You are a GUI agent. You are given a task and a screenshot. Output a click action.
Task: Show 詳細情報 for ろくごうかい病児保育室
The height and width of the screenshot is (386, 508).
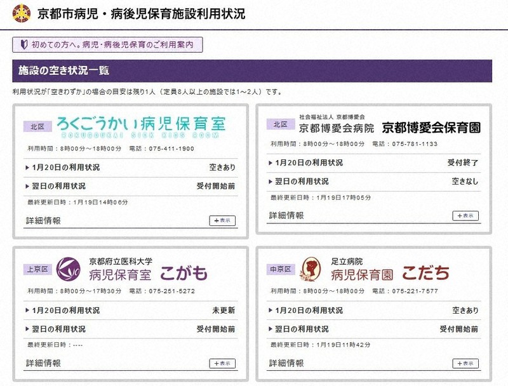pyautogui.click(x=222, y=220)
